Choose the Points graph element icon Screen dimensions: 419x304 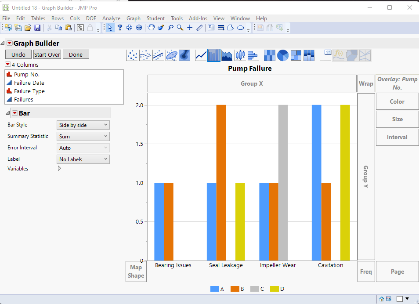tap(132, 55)
